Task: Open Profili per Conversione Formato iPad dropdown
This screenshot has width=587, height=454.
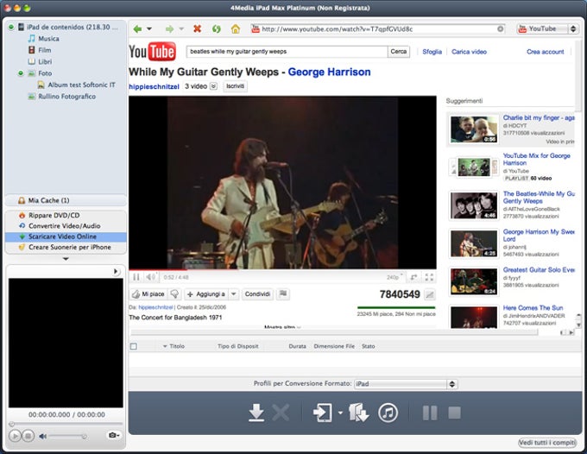Action: click(x=406, y=383)
